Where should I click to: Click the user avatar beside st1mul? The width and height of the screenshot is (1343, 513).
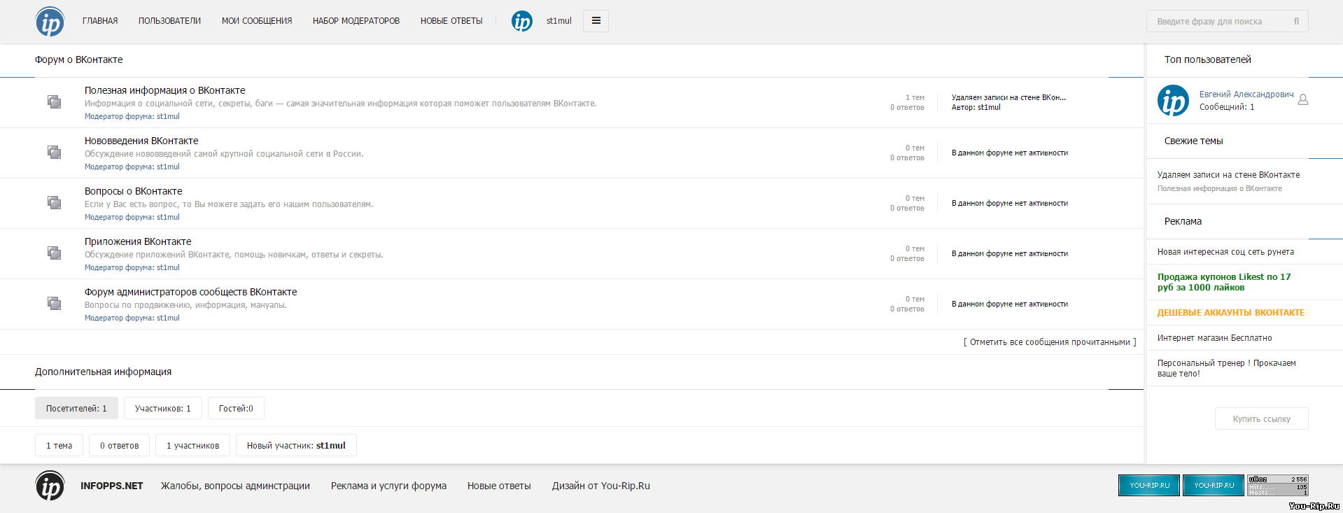tap(522, 21)
